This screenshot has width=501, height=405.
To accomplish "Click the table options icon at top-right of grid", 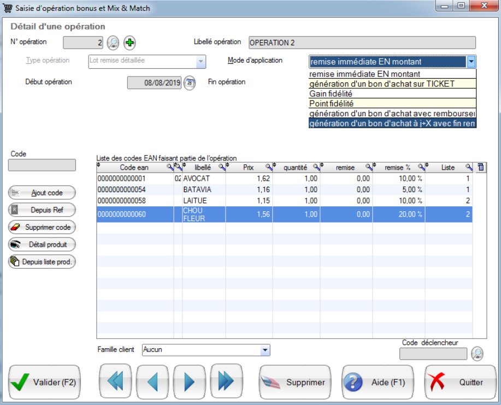I will (x=480, y=168).
